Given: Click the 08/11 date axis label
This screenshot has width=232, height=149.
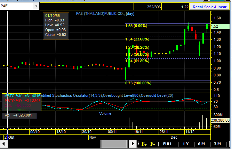Looking at the screenshot, I should [x=112, y=132].
